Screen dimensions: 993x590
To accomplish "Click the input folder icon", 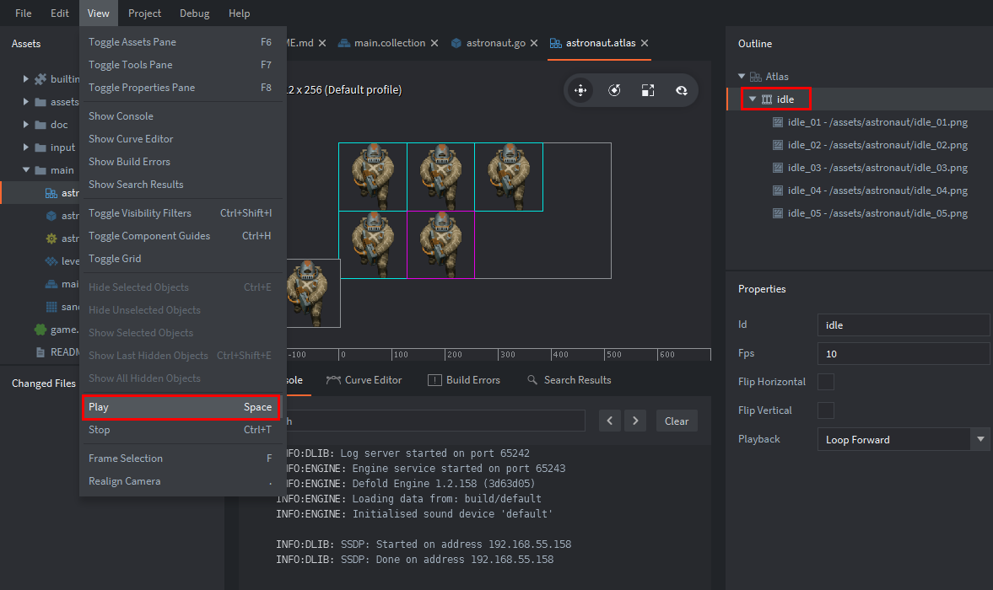I will [x=40, y=147].
